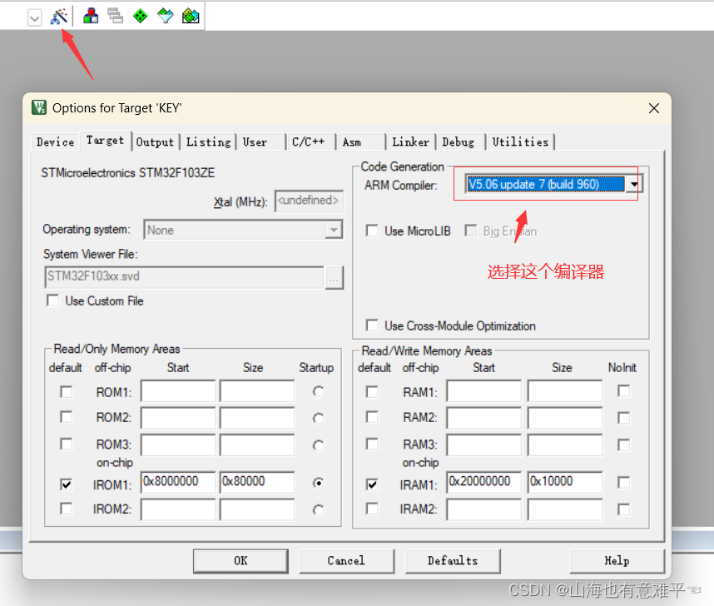
Task: Click the IROM1 Start address field
Action: pos(178,482)
